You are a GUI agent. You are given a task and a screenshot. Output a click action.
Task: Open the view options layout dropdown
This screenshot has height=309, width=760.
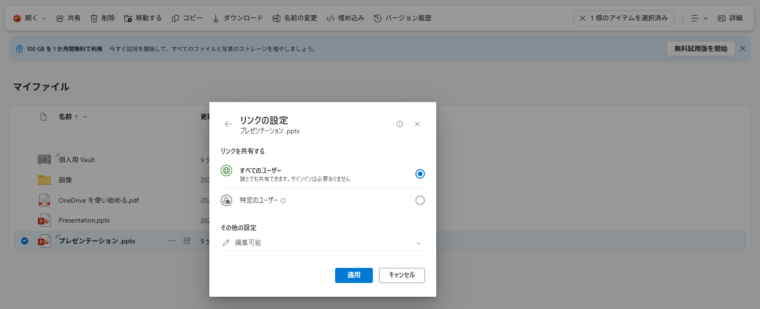click(x=699, y=18)
